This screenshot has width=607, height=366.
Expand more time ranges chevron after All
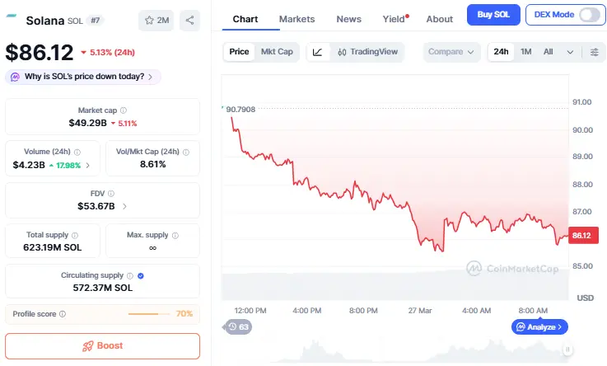click(x=570, y=52)
